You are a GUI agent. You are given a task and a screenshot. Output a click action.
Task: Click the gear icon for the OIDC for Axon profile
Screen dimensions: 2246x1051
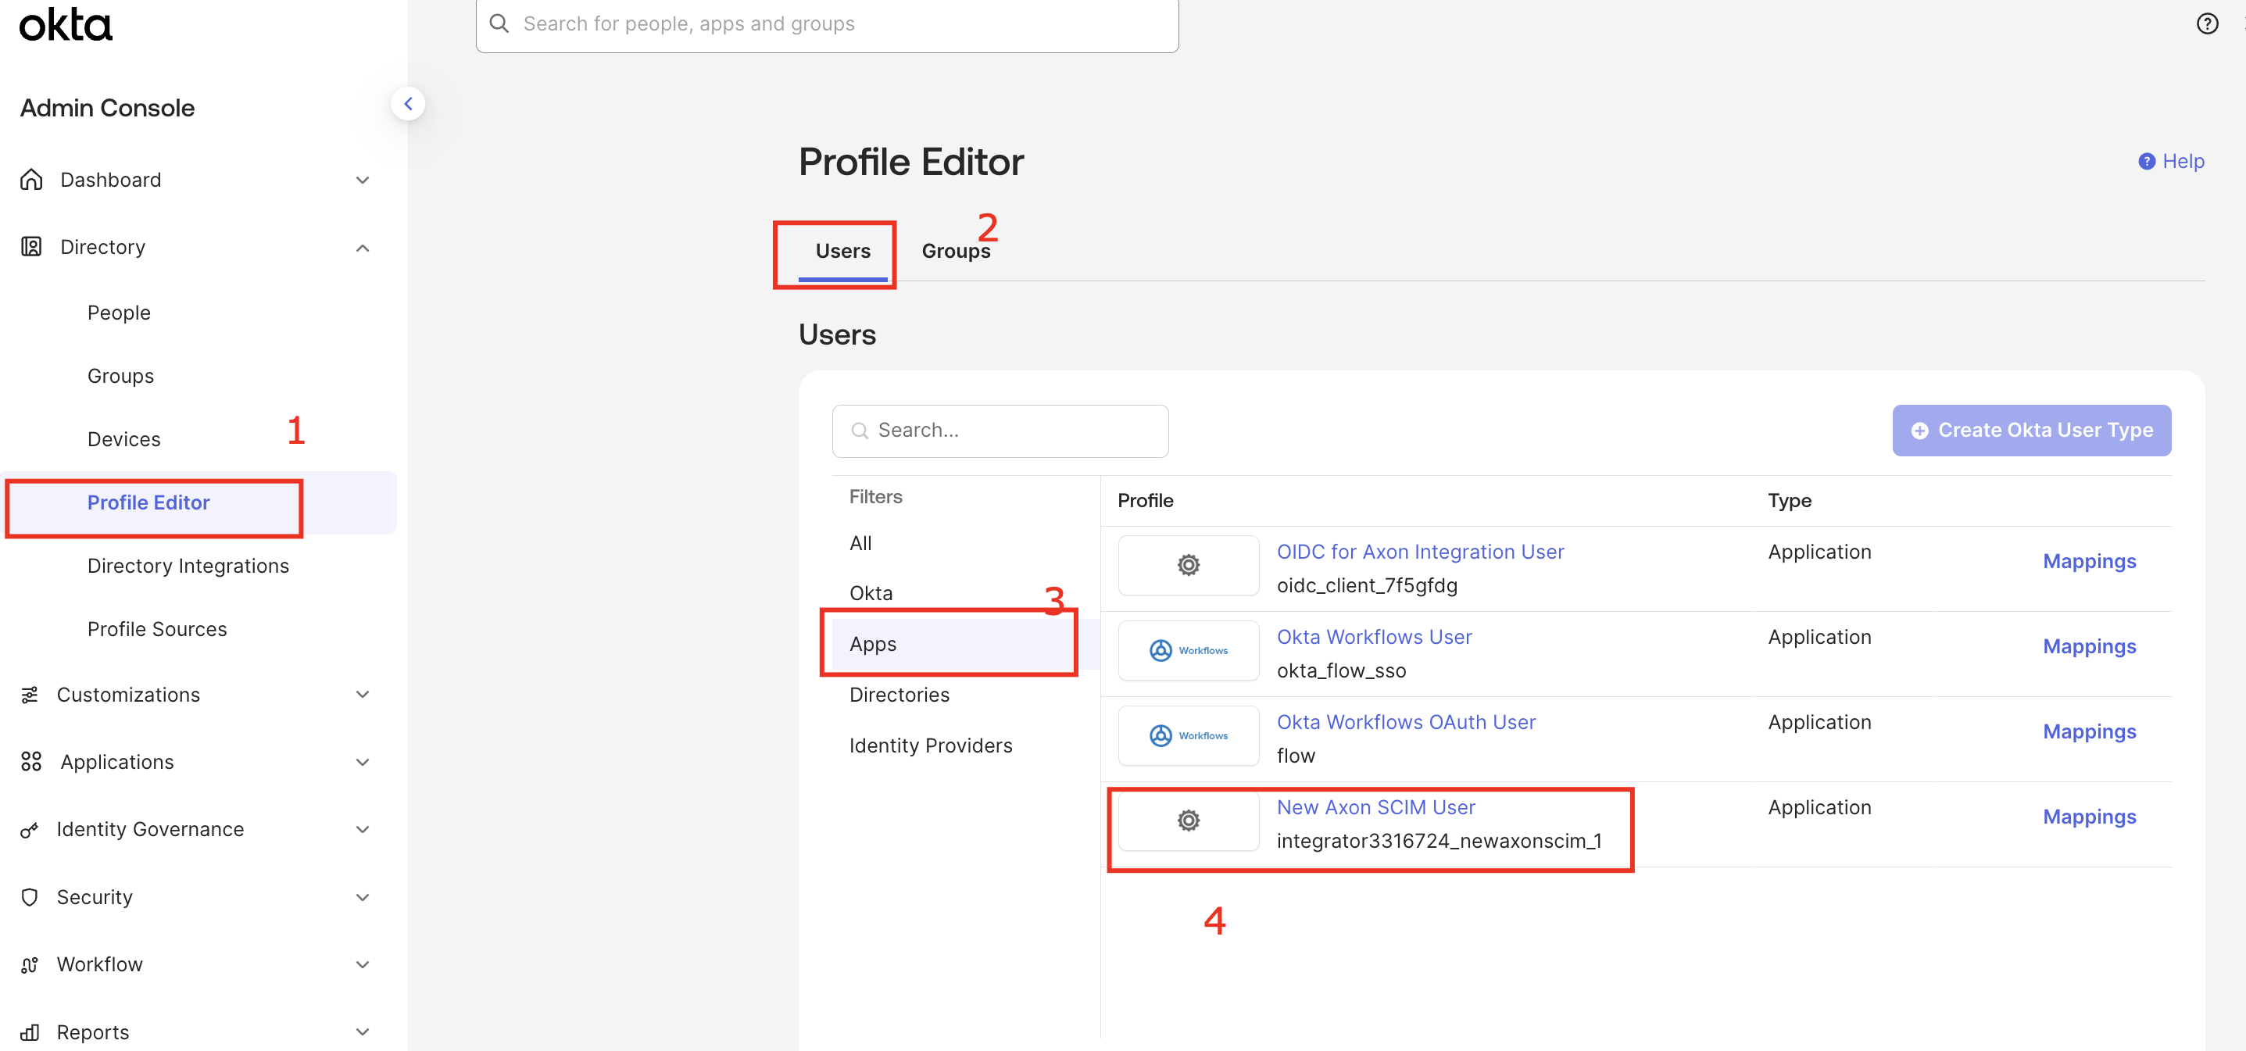(x=1188, y=565)
